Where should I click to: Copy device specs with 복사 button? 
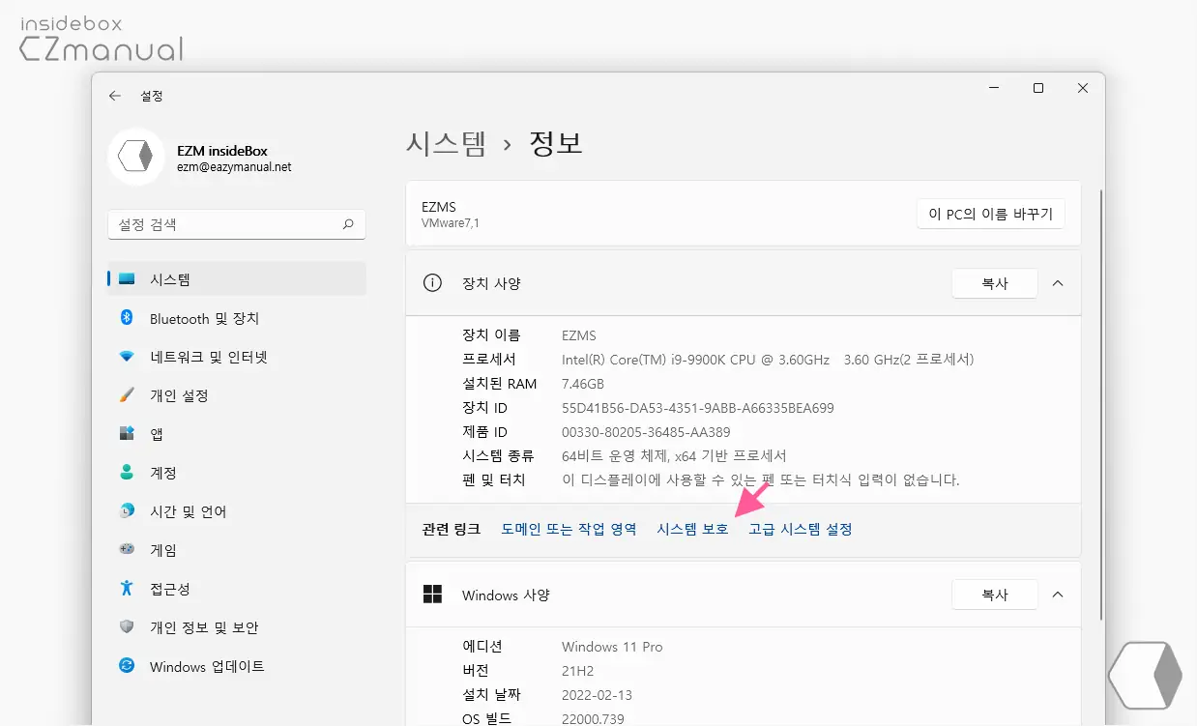pyautogui.click(x=995, y=283)
